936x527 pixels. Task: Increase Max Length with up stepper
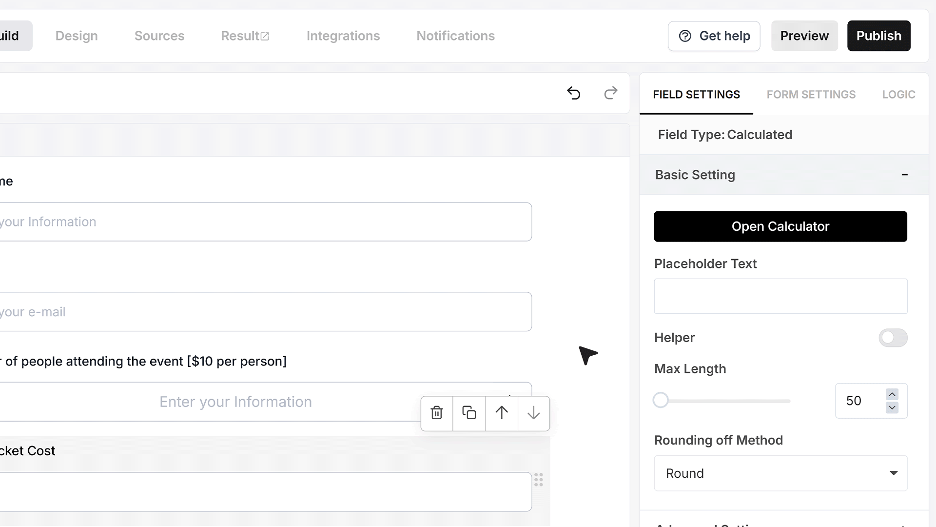point(892,394)
